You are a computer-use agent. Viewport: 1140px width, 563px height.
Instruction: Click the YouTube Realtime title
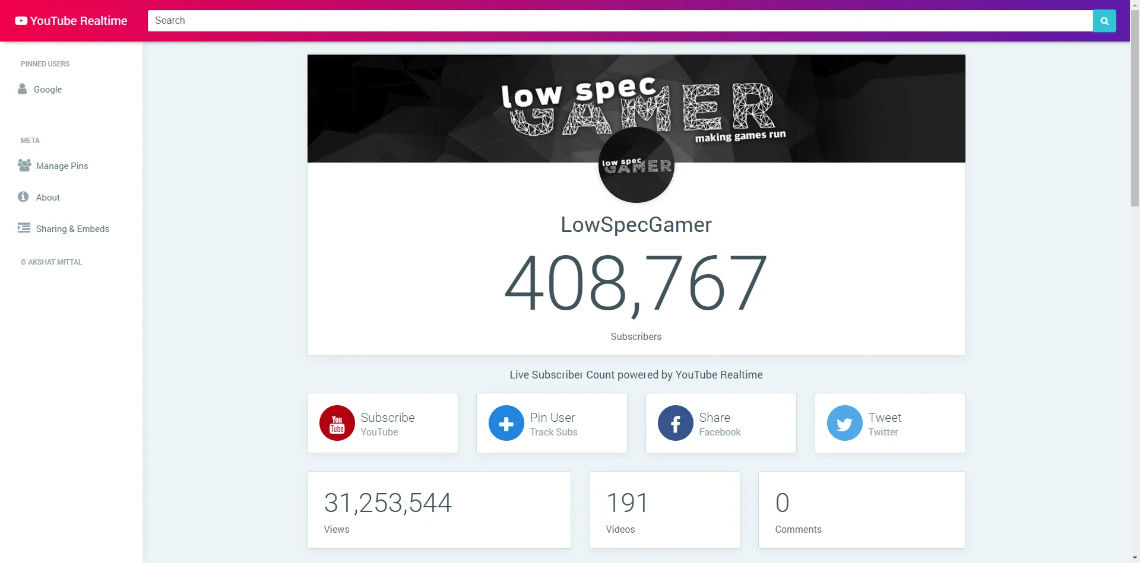79,21
